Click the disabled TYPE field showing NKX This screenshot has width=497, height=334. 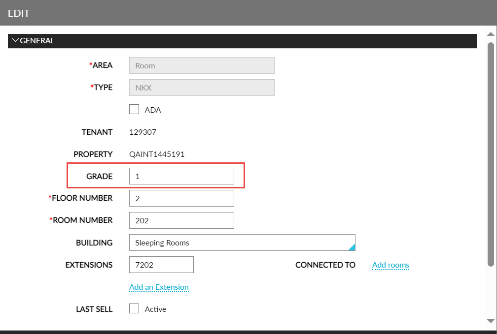[x=202, y=88]
